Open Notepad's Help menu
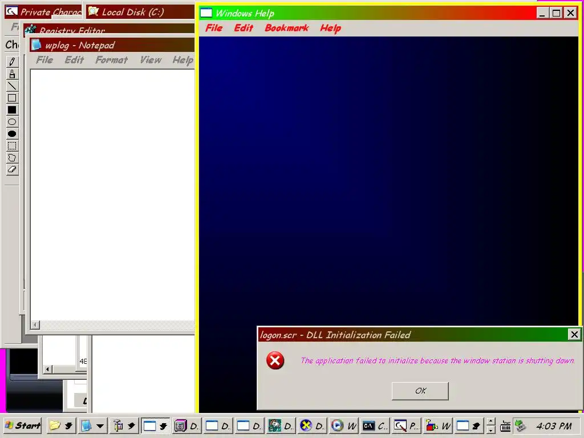The height and width of the screenshot is (438, 584). pos(182,60)
